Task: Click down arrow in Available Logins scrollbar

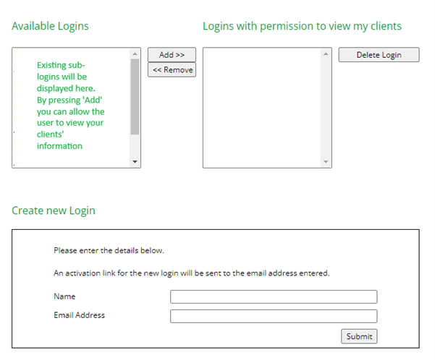Action: [x=135, y=162]
